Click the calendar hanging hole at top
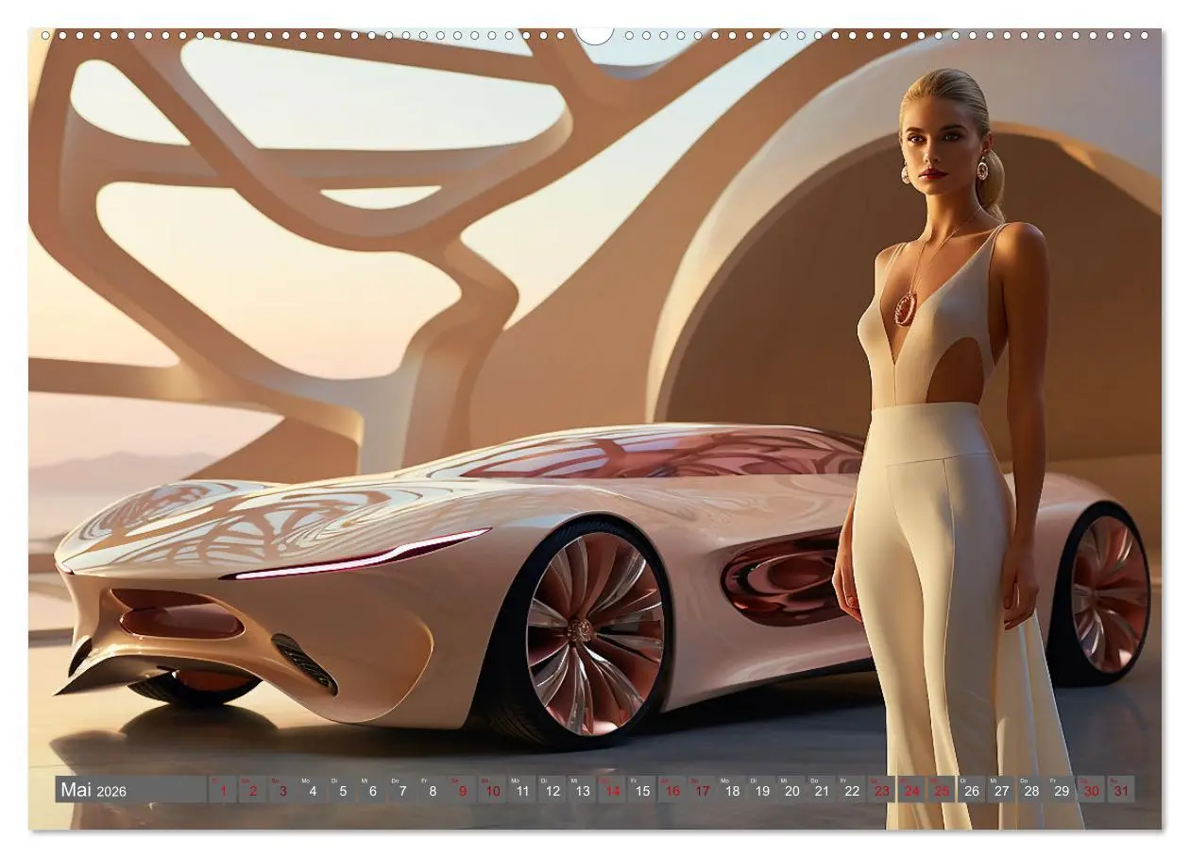Viewport: 1190px width, 858px height. point(595,35)
